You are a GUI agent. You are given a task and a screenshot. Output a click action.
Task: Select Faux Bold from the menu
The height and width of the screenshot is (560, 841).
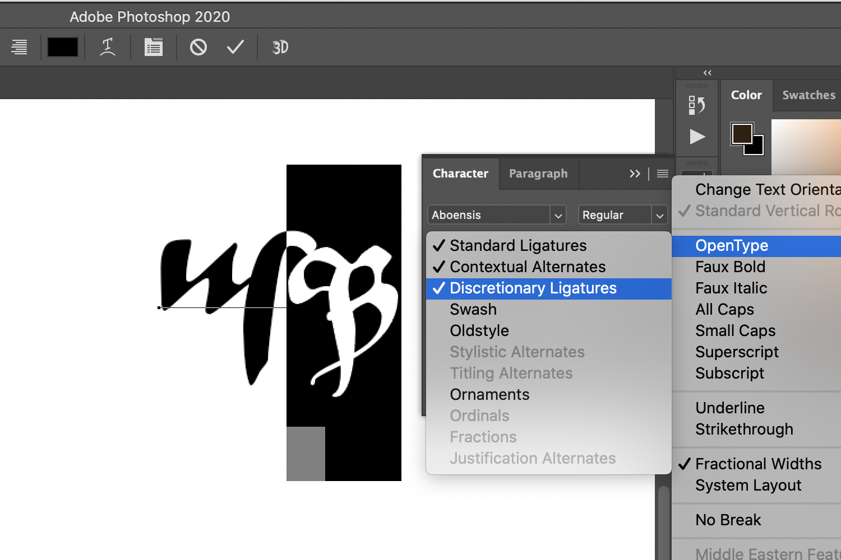(x=730, y=267)
